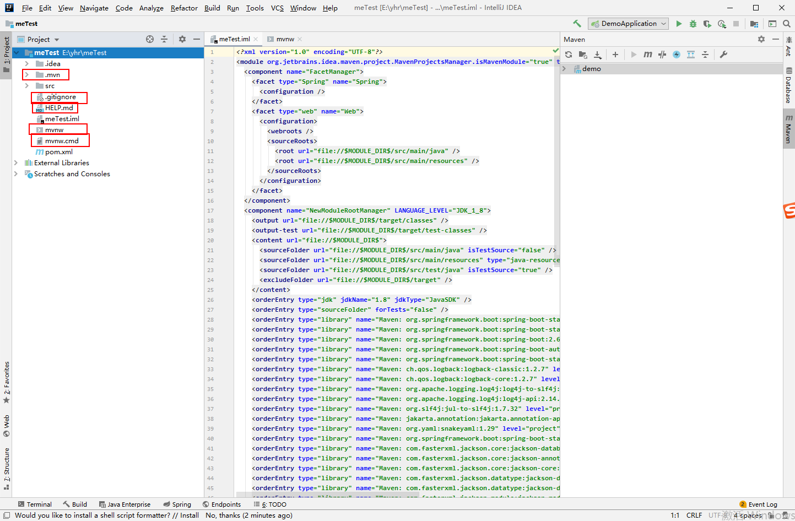Open Maven panel gear options
The width and height of the screenshot is (795, 521).
click(x=761, y=39)
